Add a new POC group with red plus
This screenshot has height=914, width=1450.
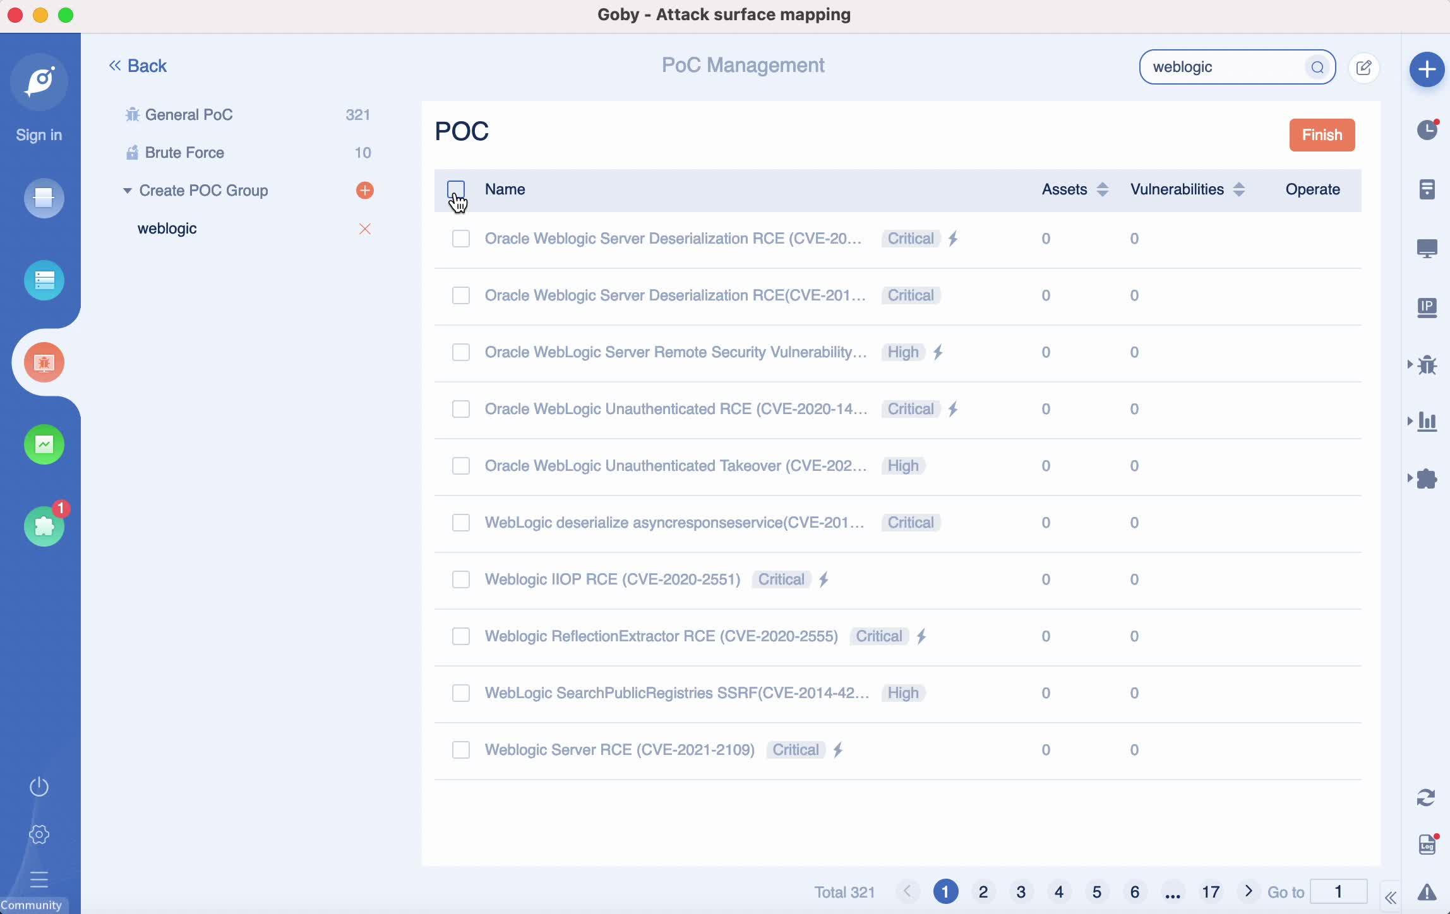[x=364, y=190]
